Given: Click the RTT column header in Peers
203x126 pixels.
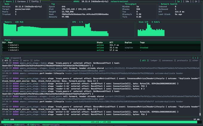Looking at the screenshot, I should 111,42.
